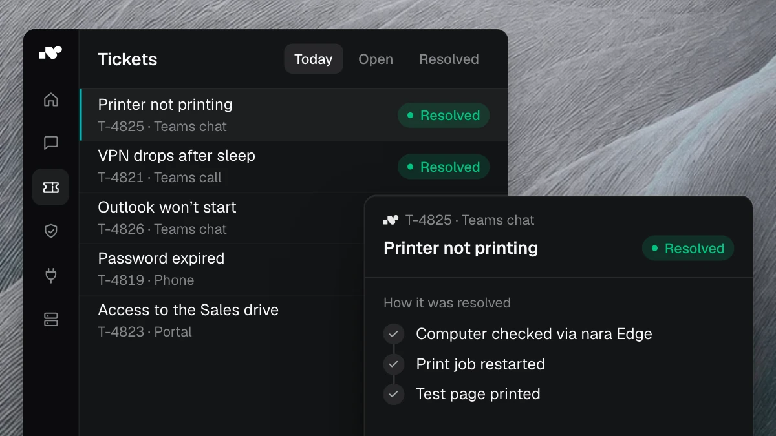Click the How it was resolved heading
This screenshot has width=776, height=436.
click(x=447, y=303)
